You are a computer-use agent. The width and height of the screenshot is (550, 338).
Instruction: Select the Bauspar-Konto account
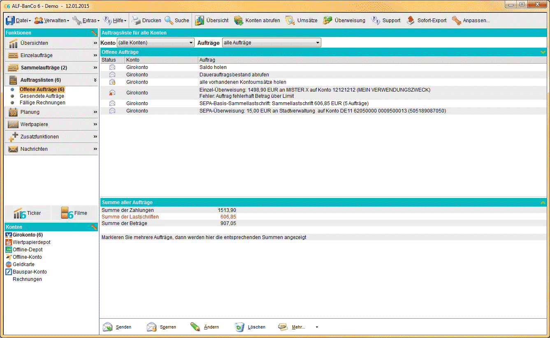[x=30, y=272]
